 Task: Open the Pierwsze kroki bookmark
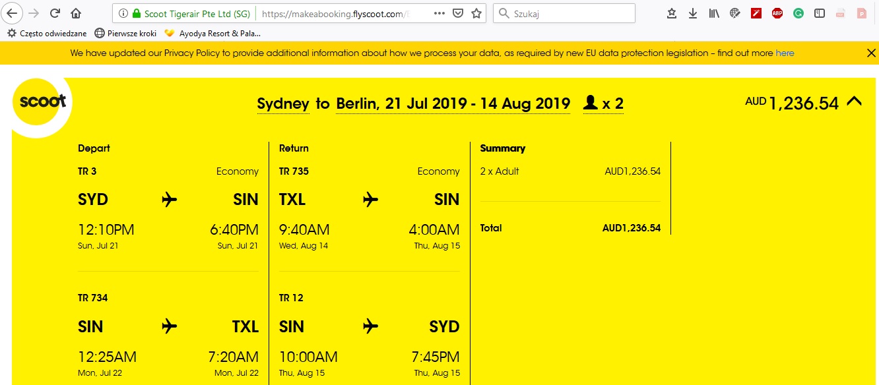coord(125,33)
